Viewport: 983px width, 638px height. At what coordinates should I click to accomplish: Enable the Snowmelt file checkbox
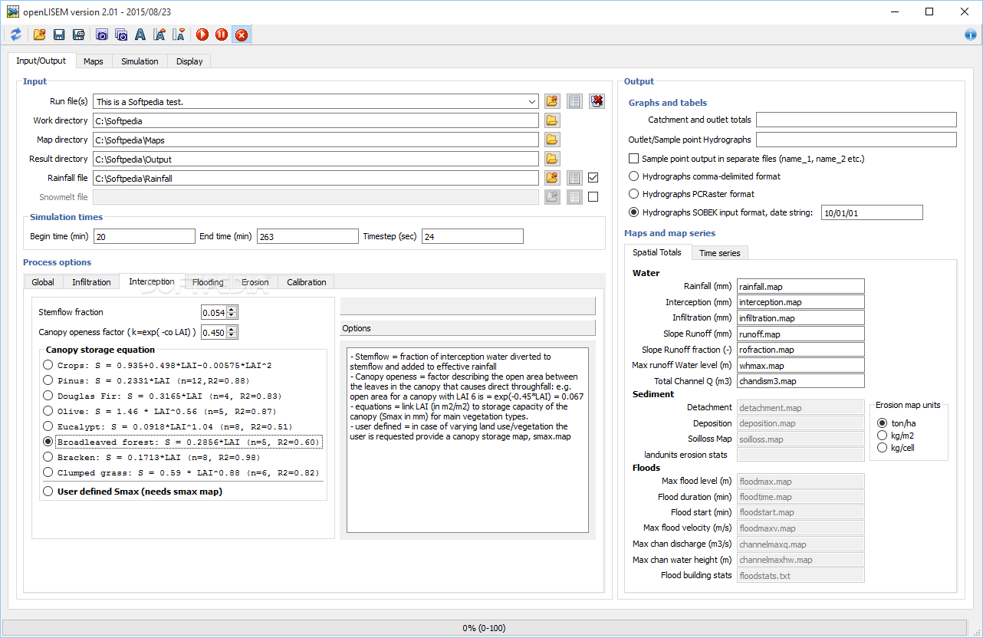[x=593, y=196]
